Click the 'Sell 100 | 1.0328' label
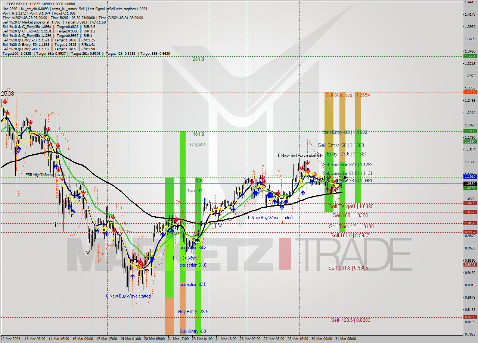The height and width of the screenshot is (343, 478). (x=350, y=215)
